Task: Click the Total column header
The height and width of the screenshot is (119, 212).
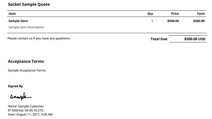Action: pos(201,14)
